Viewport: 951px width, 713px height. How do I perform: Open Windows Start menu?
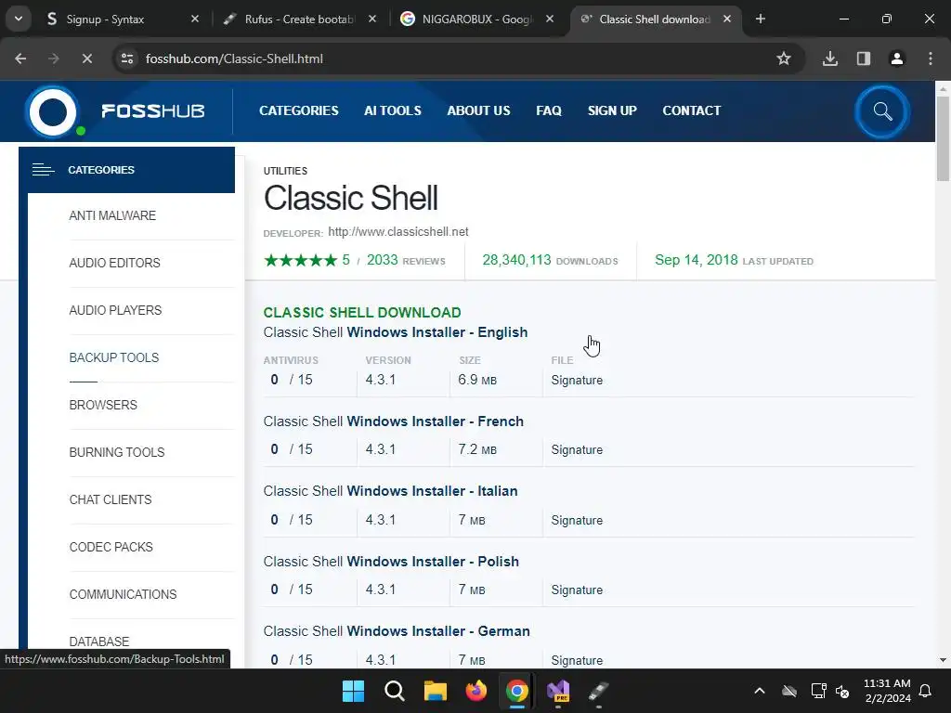(x=353, y=691)
